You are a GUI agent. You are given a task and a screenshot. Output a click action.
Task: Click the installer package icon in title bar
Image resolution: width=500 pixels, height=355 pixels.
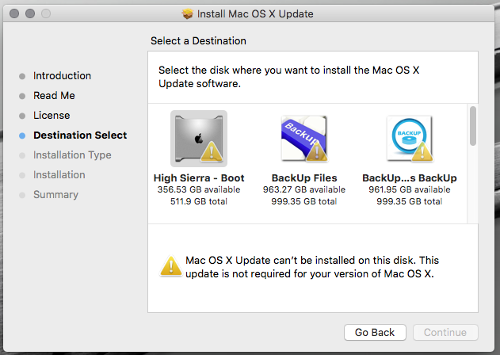pyautogui.click(x=188, y=13)
